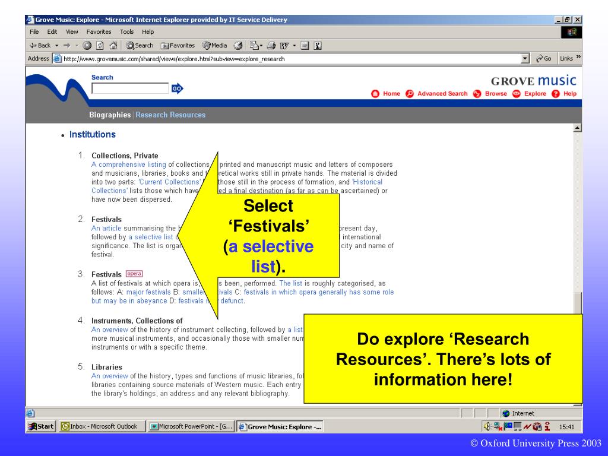Edit page with Word icon
608x456 pixels.
click(x=284, y=46)
